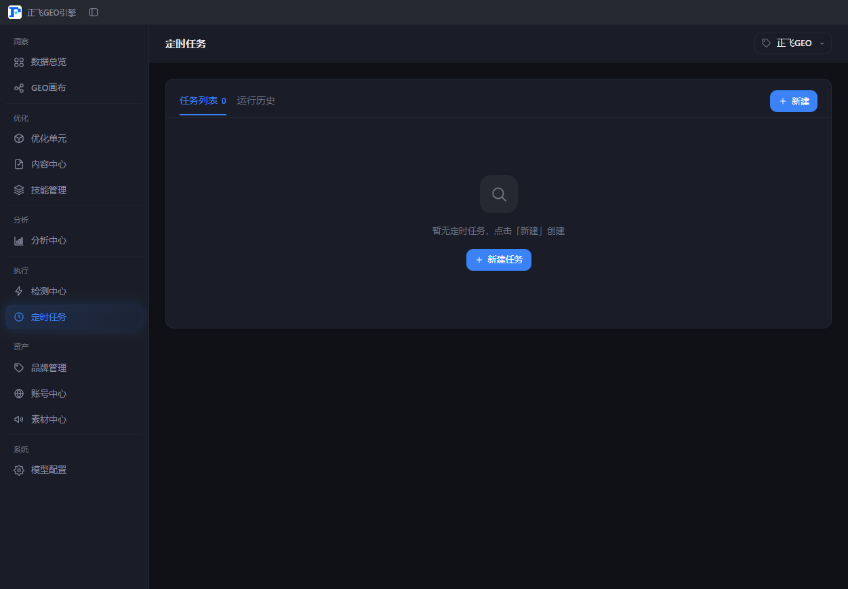
Task: Click the 定时任务 page title
Action: pos(186,43)
